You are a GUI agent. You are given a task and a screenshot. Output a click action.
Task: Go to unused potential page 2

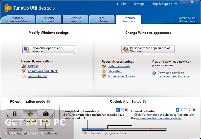[x=181, y=110]
